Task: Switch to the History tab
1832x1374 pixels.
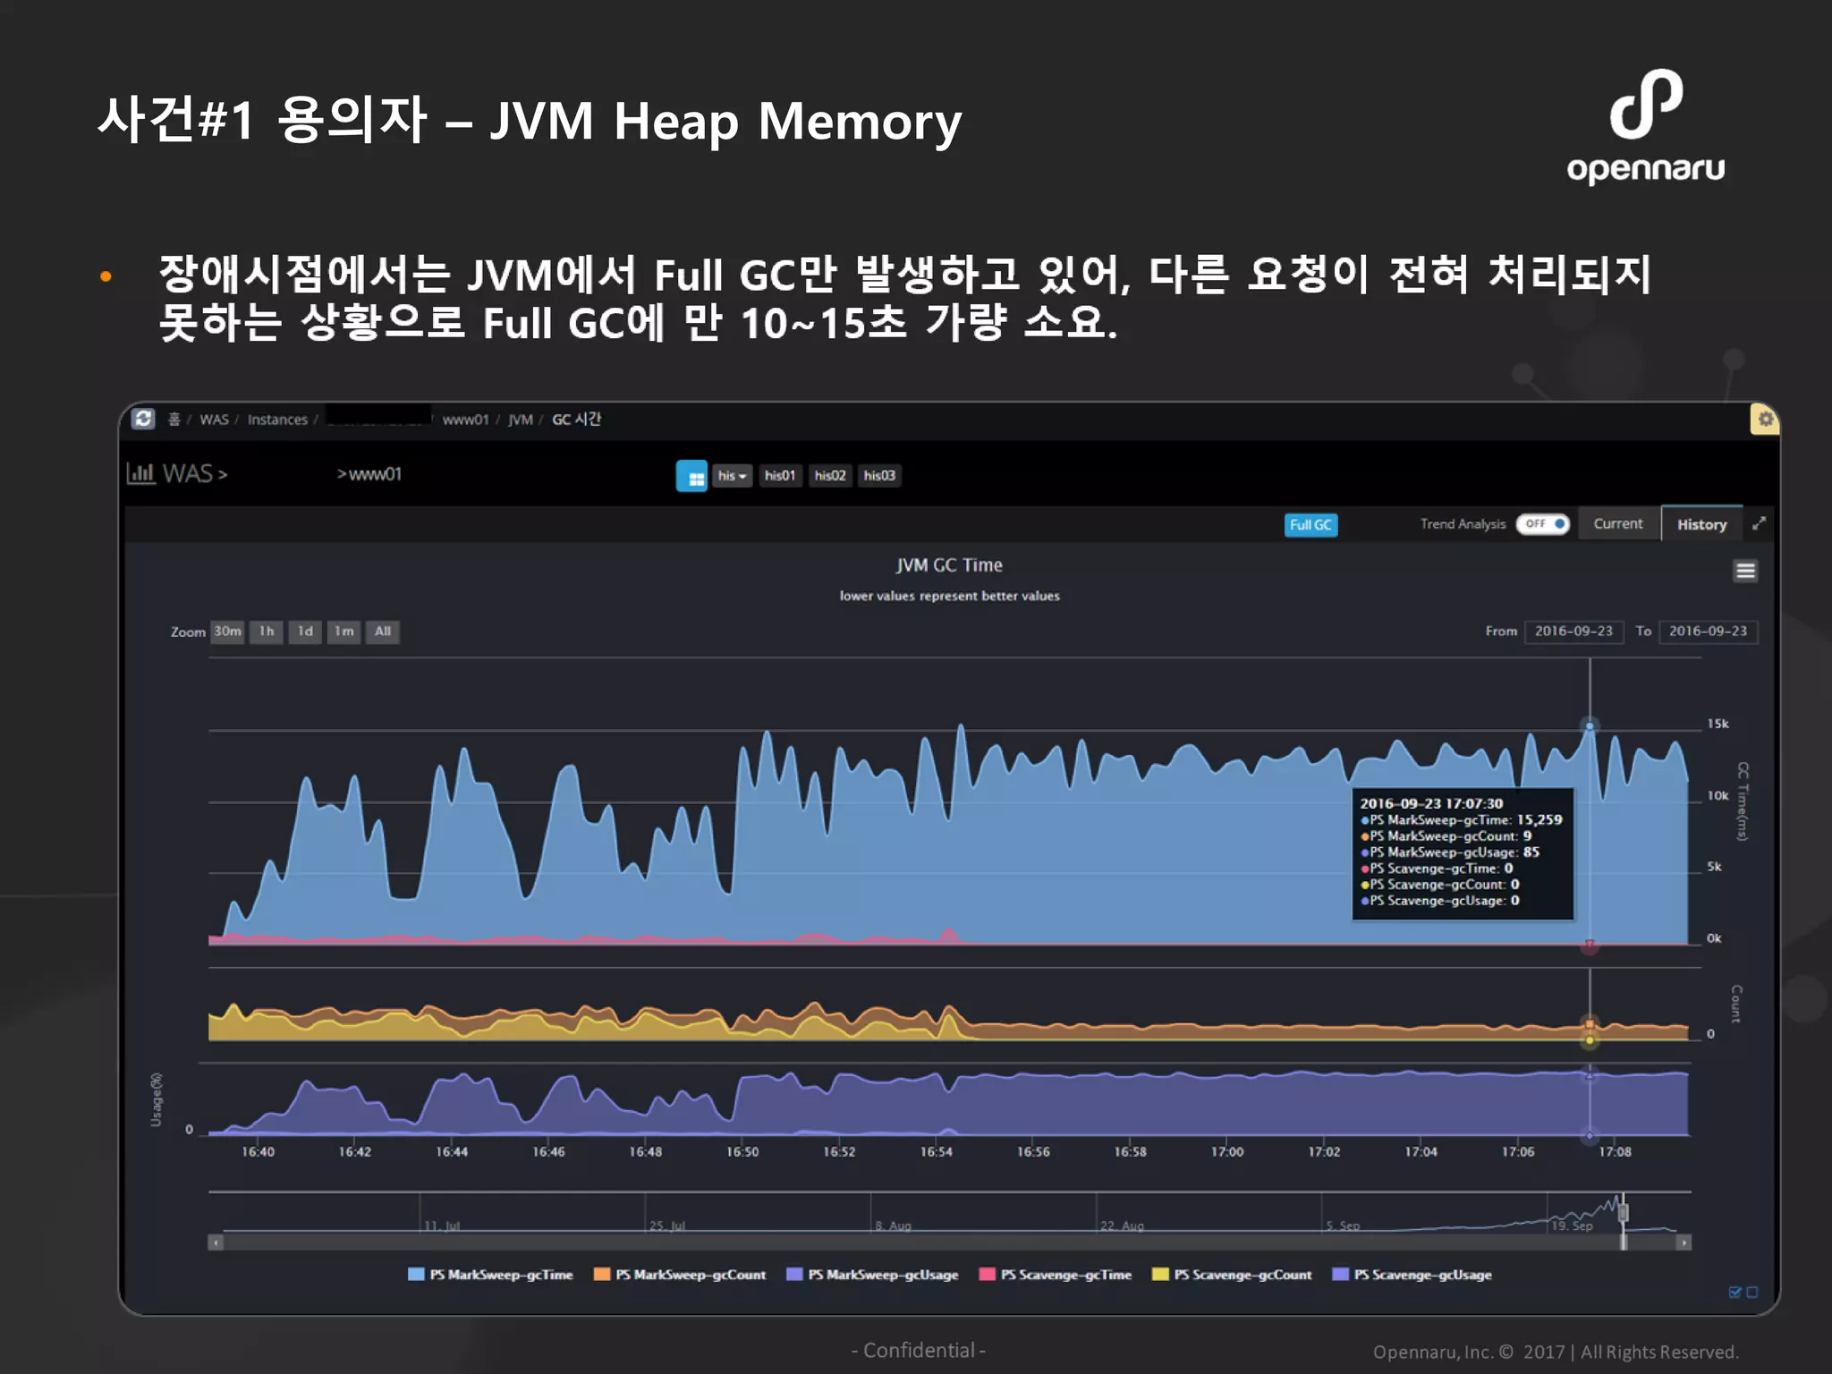Action: coord(1701,525)
